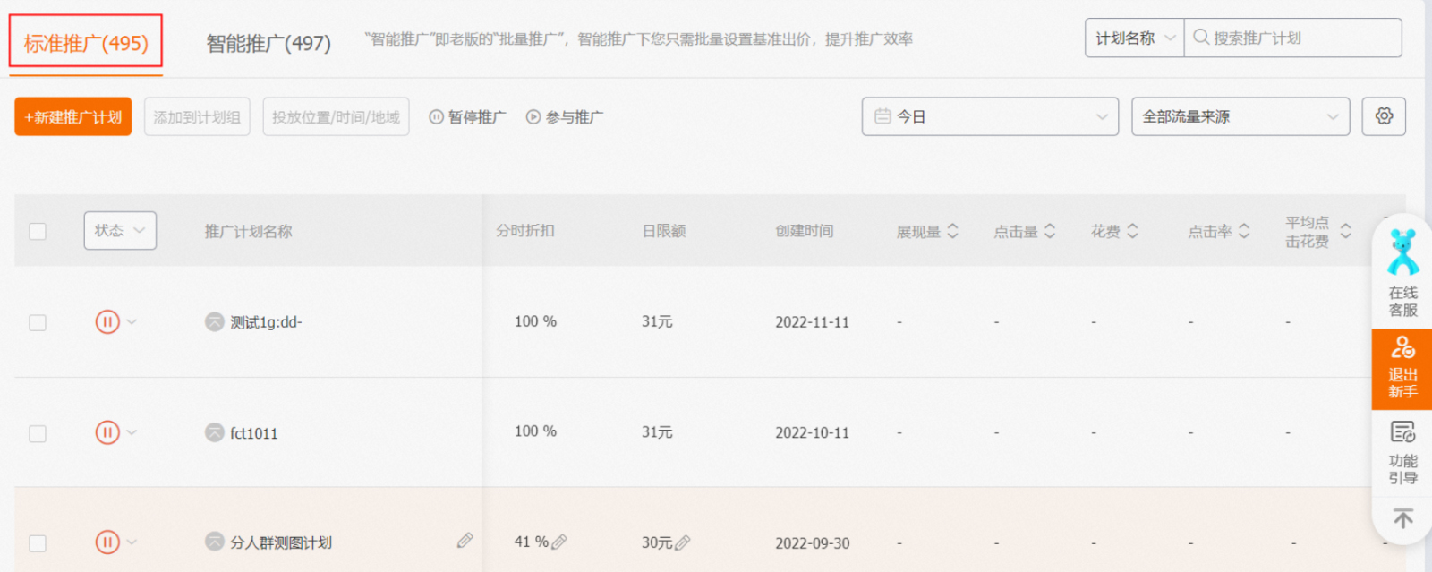Click the calendar icon beside 今日

tap(882, 116)
